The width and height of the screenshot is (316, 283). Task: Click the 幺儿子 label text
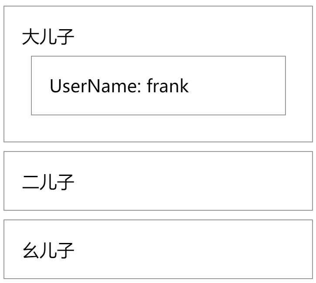(x=48, y=250)
